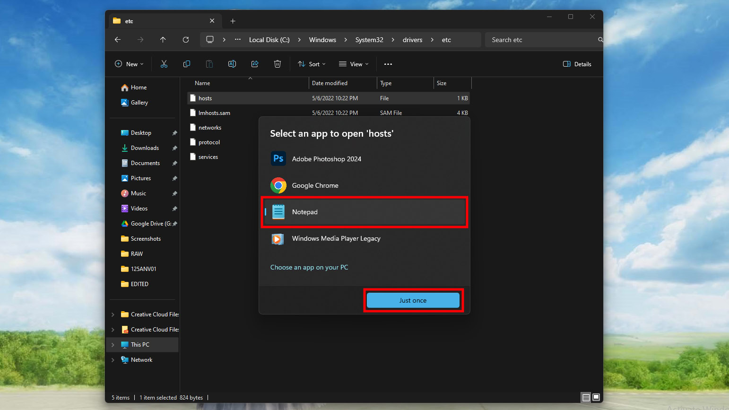Open the New item dropdown
Image resolution: width=729 pixels, height=410 pixels.
click(129, 64)
